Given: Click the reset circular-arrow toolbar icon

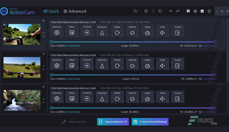Looking at the screenshot, I should [x=160, y=11].
